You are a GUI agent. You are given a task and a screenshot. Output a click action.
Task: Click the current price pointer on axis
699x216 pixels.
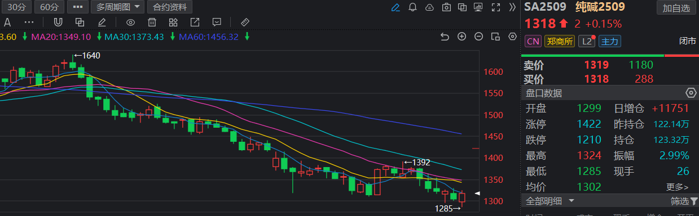477,193
